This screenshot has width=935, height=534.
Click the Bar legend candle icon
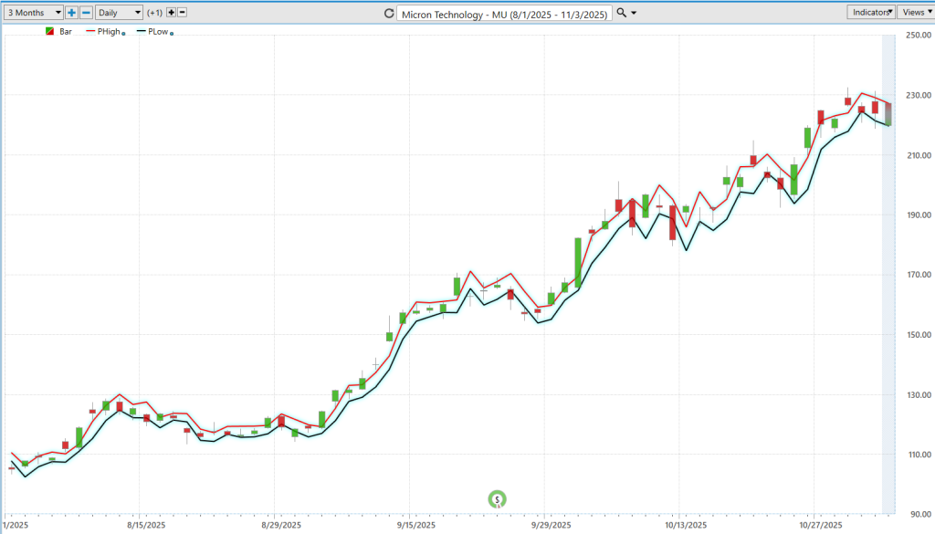(x=49, y=32)
